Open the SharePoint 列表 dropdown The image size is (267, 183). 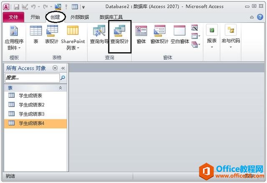pyautogui.click(x=73, y=38)
